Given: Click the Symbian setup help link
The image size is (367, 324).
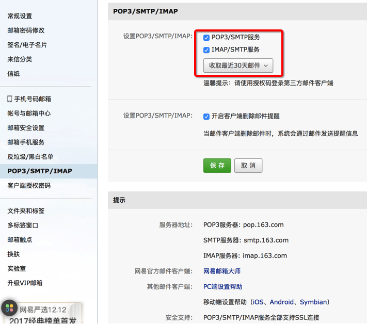Looking at the screenshot, I should click(x=313, y=302).
